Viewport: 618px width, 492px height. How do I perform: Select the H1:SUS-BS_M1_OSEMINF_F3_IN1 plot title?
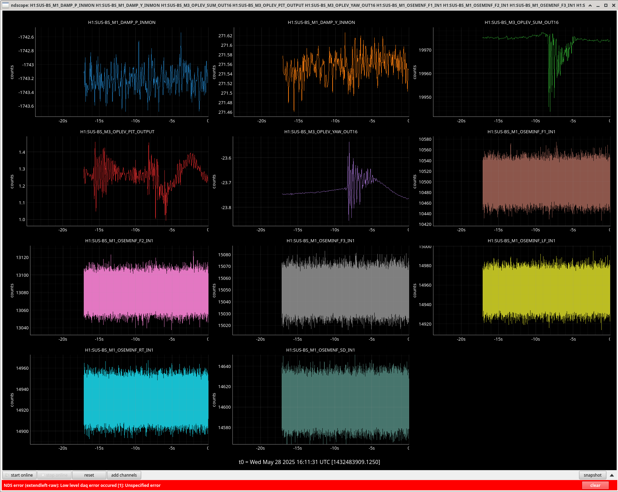pyautogui.click(x=321, y=241)
